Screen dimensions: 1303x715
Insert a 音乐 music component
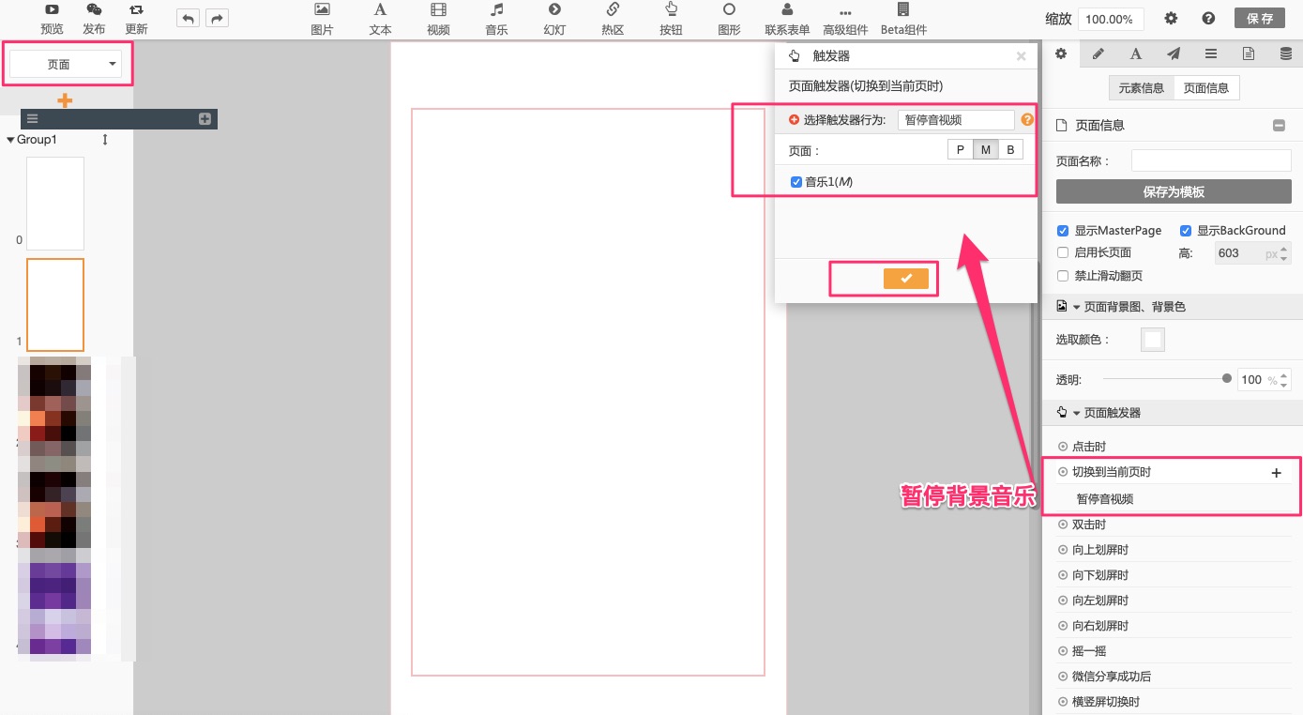click(496, 10)
